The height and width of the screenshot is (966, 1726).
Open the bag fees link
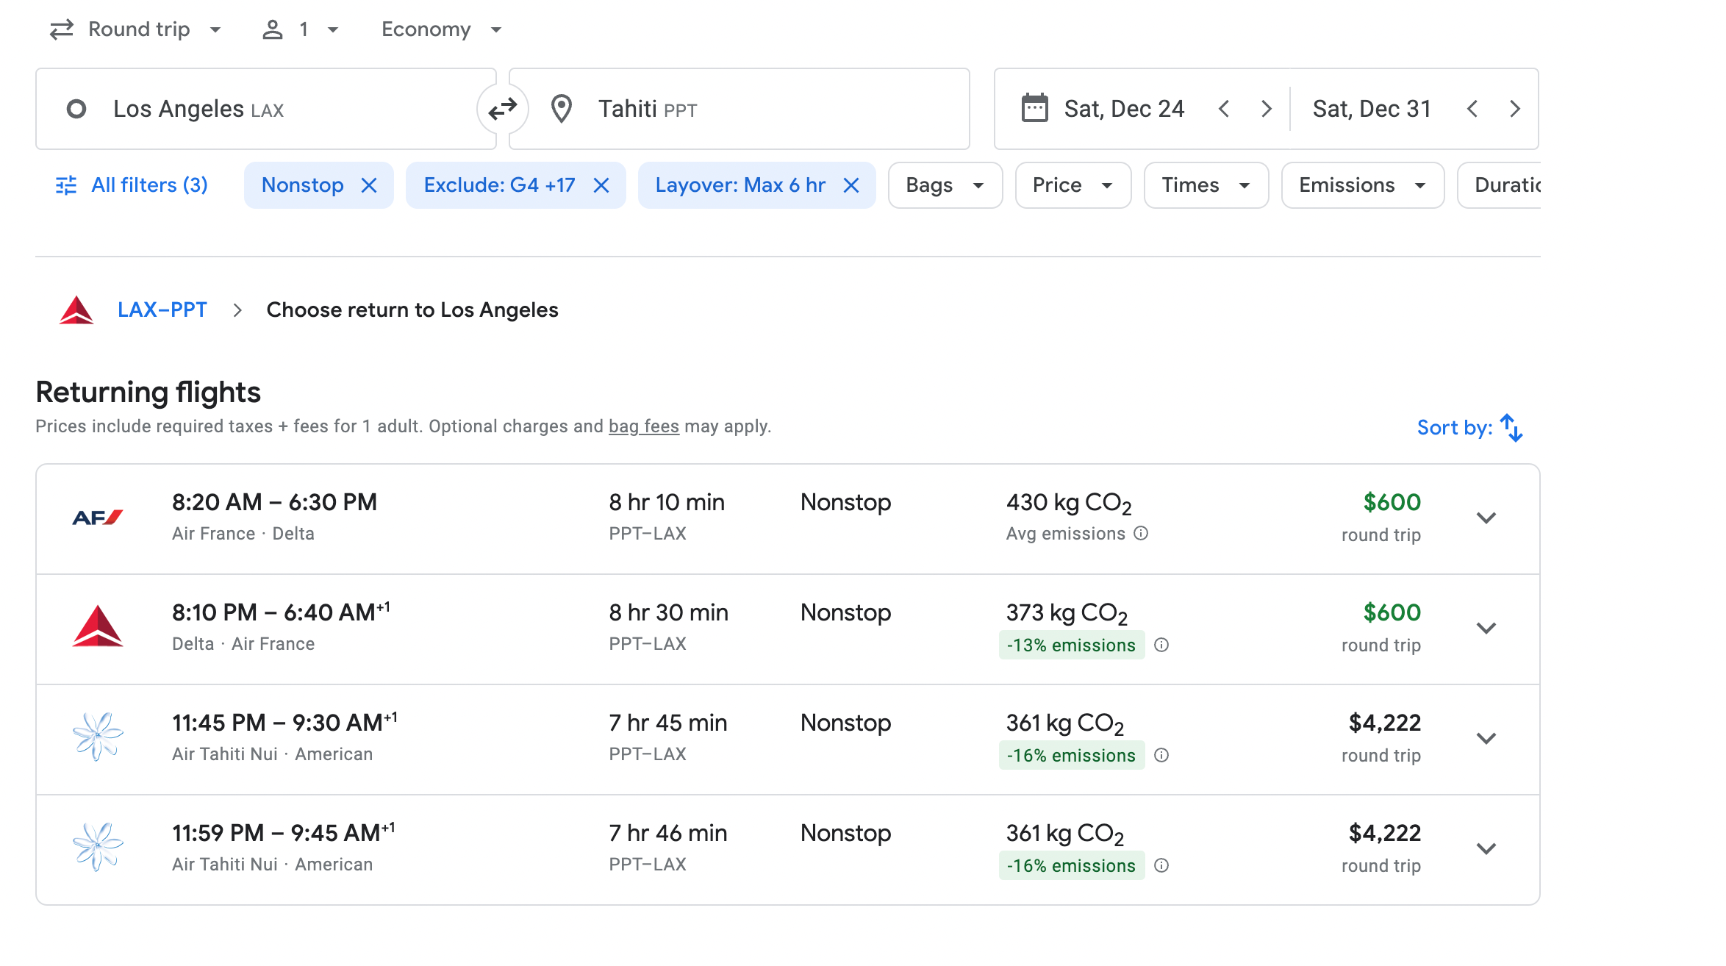point(643,426)
